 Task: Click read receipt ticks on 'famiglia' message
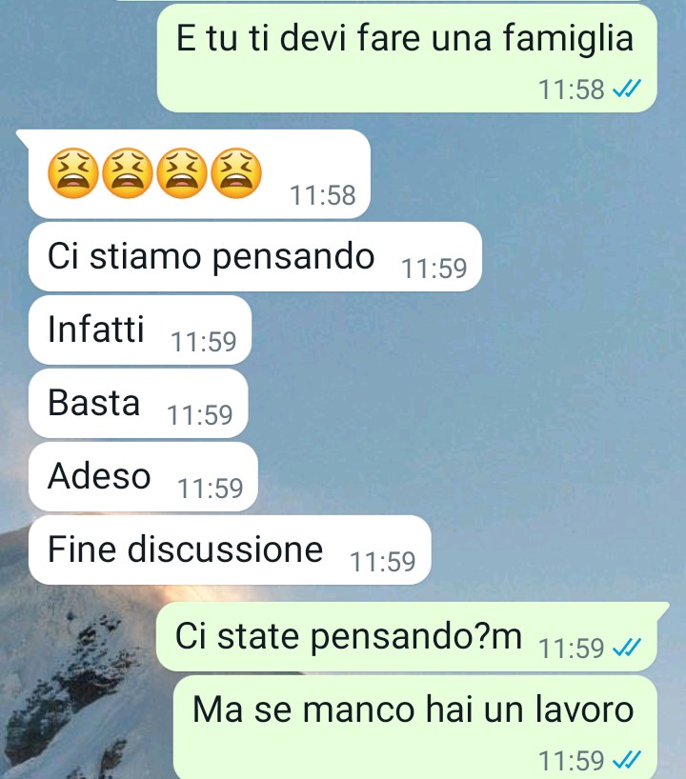(x=627, y=90)
